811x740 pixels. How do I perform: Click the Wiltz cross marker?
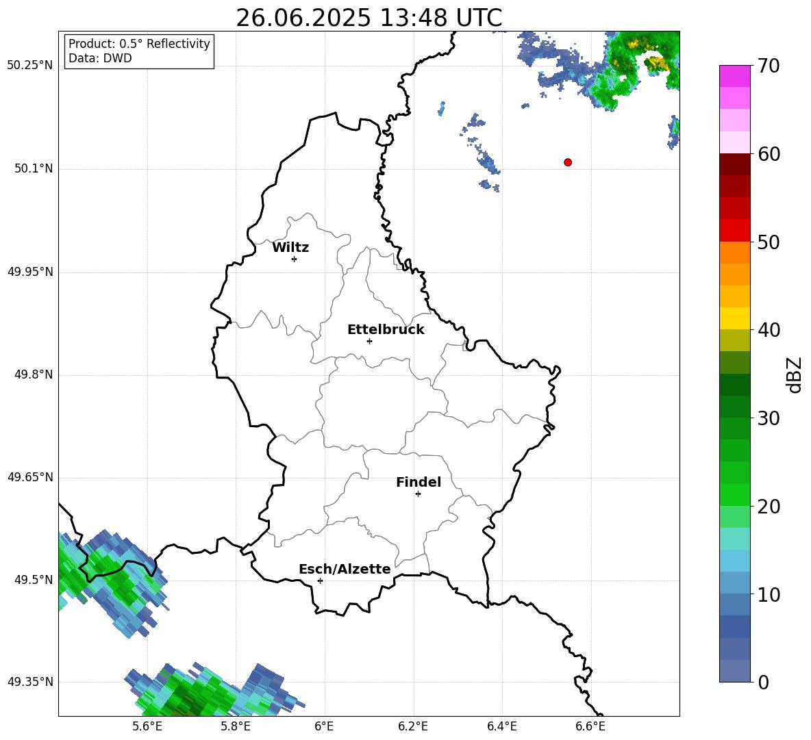coord(294,259)
